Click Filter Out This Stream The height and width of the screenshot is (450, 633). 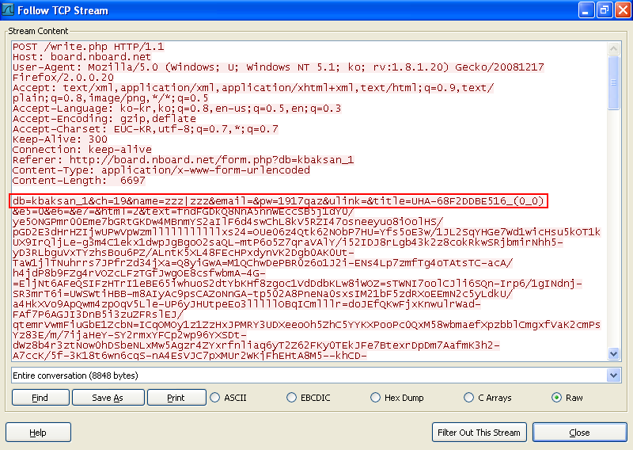[x=479, y=433]
